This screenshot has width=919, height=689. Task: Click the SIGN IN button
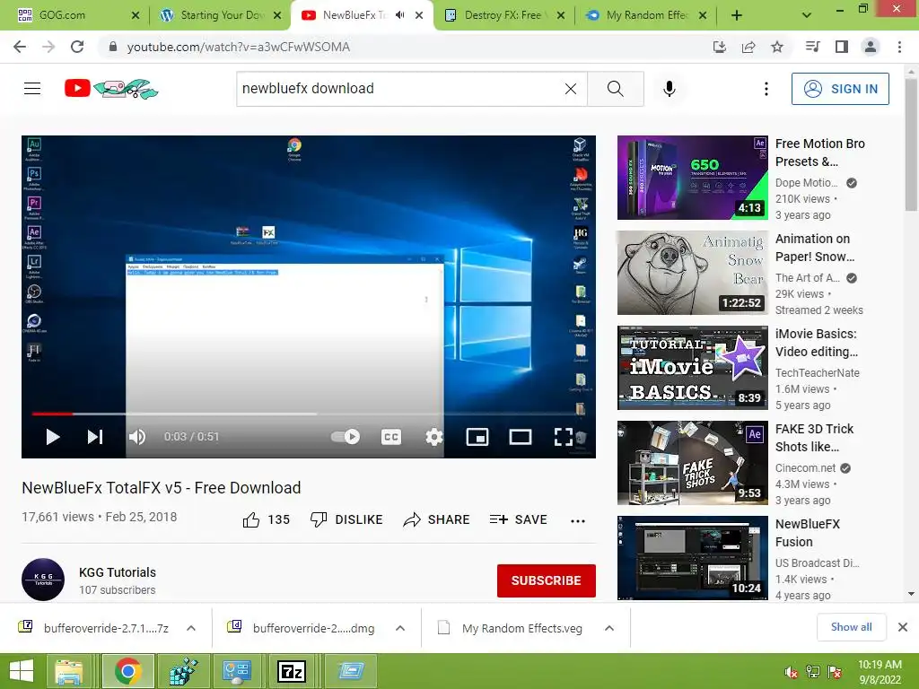pos(840,89)
